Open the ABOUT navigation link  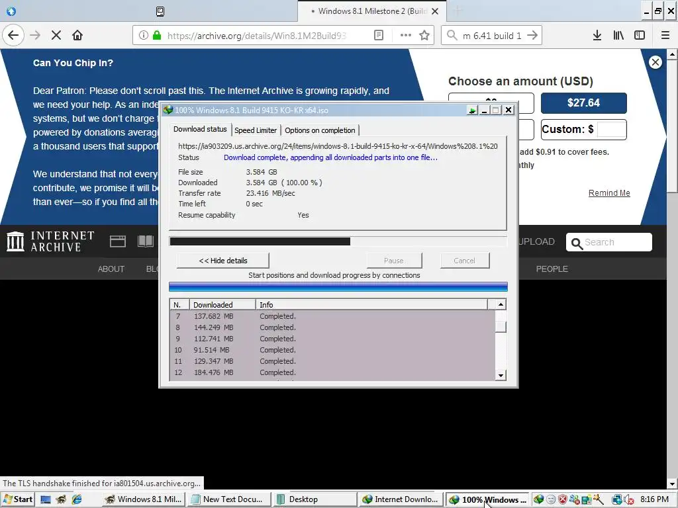point(111,269)
